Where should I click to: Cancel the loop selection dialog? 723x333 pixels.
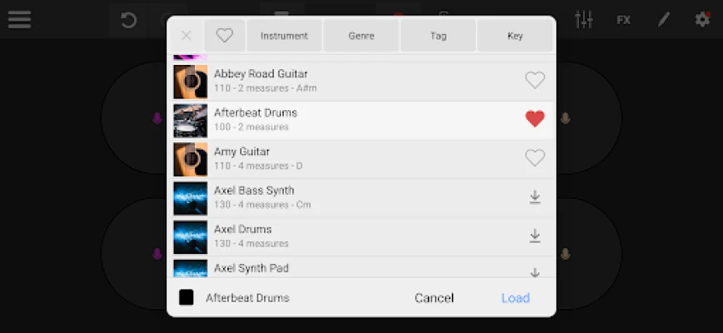click(434, 298)
